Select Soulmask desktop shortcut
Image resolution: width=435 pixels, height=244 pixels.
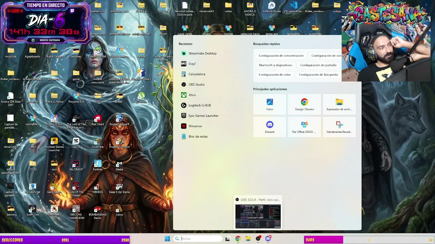pyautogui.click(x=98, y=143)
